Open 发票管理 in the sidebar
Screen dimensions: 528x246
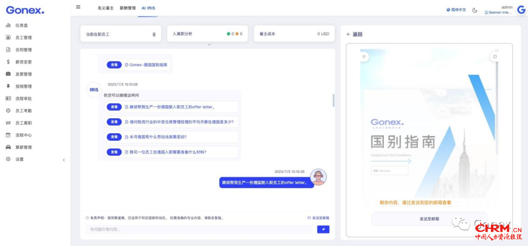click(x=23, y=74)
